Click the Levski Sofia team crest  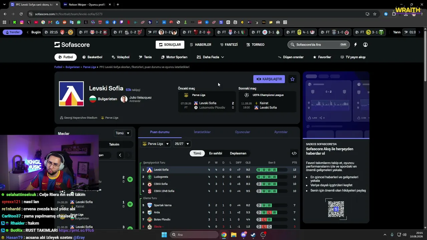click(71, 94)
